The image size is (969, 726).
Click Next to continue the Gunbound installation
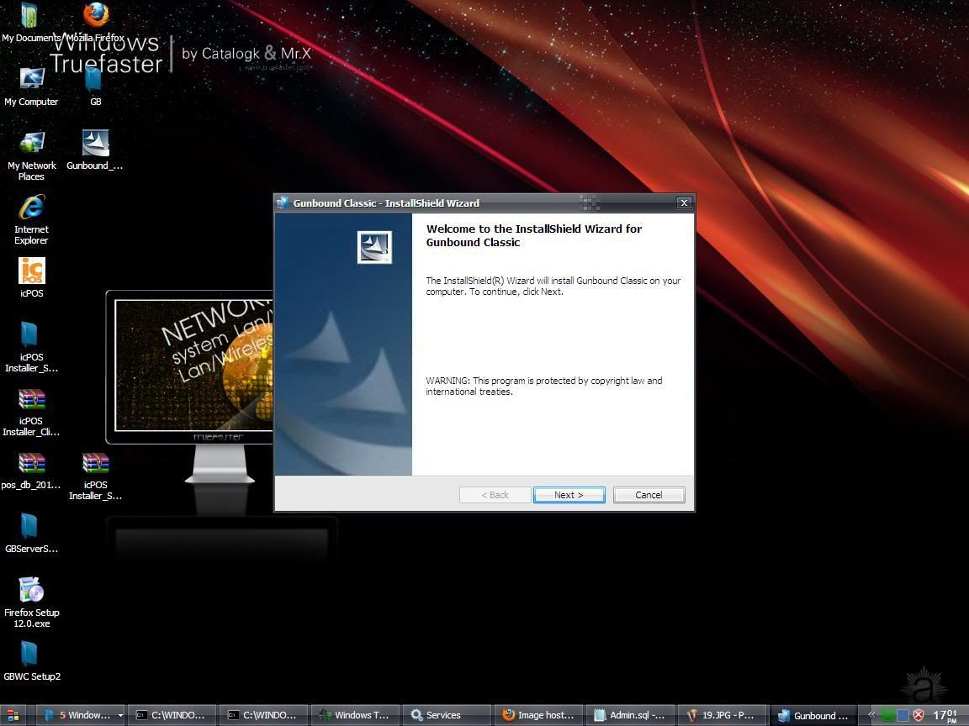pos(569,495)
